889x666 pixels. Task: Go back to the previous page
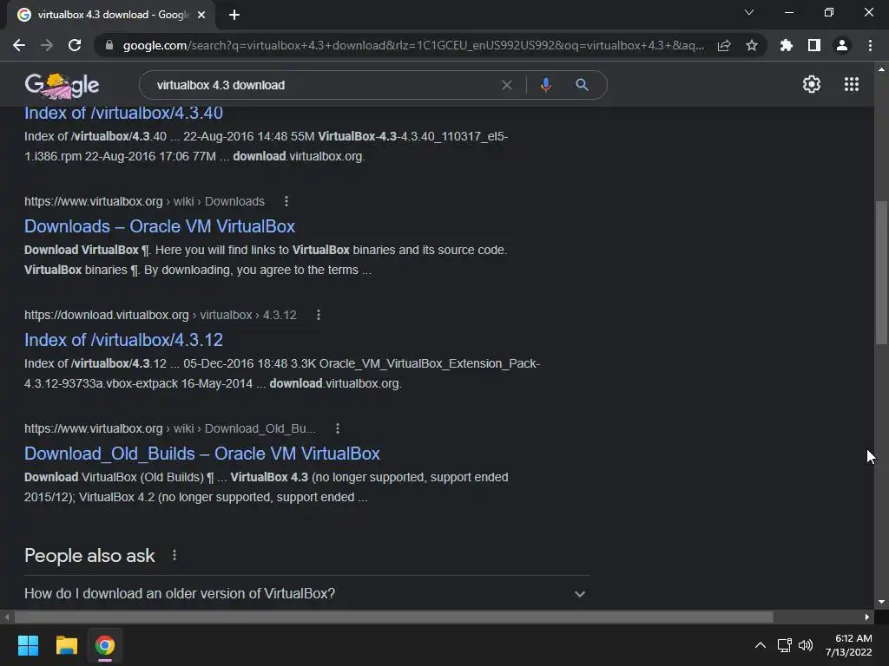(x=19, y=45)
